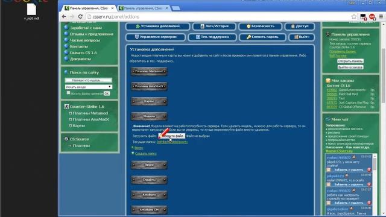This screenshot has width=386, height=217.
Task: Expand the AmxBans section
Action: tap(149, 195)
